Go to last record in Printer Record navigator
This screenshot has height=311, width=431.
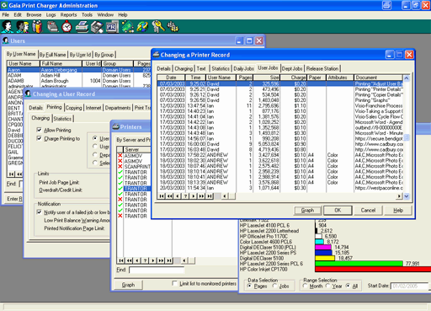[210, 196]
